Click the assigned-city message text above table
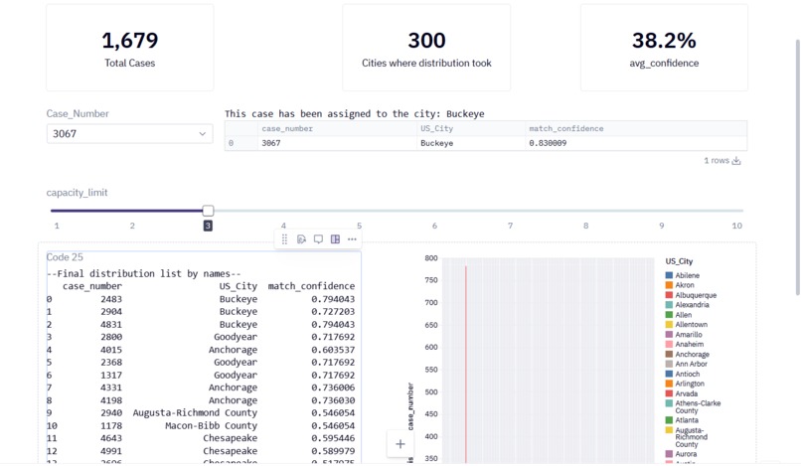 [355, 113]
